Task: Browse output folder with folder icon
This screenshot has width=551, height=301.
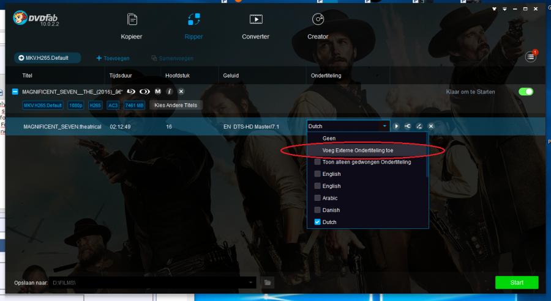Action: (268, 283)
